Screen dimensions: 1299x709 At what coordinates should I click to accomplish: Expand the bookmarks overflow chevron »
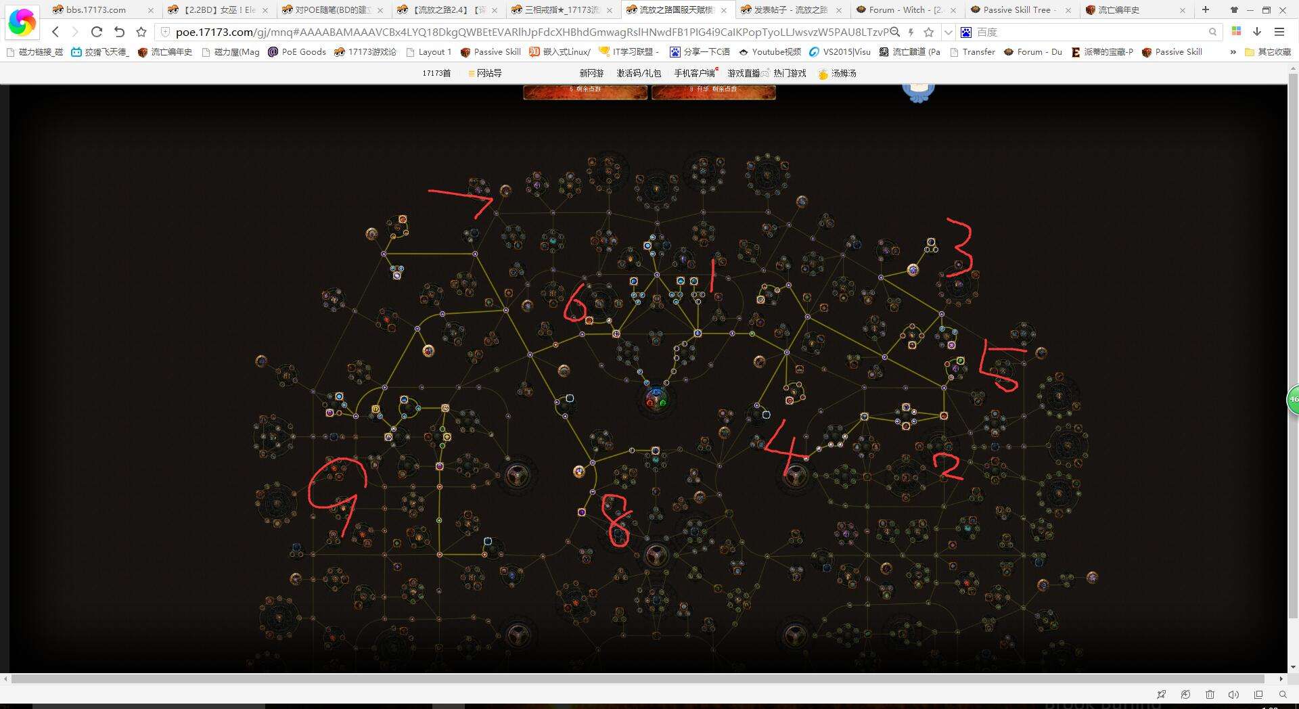coord(1233,52)
